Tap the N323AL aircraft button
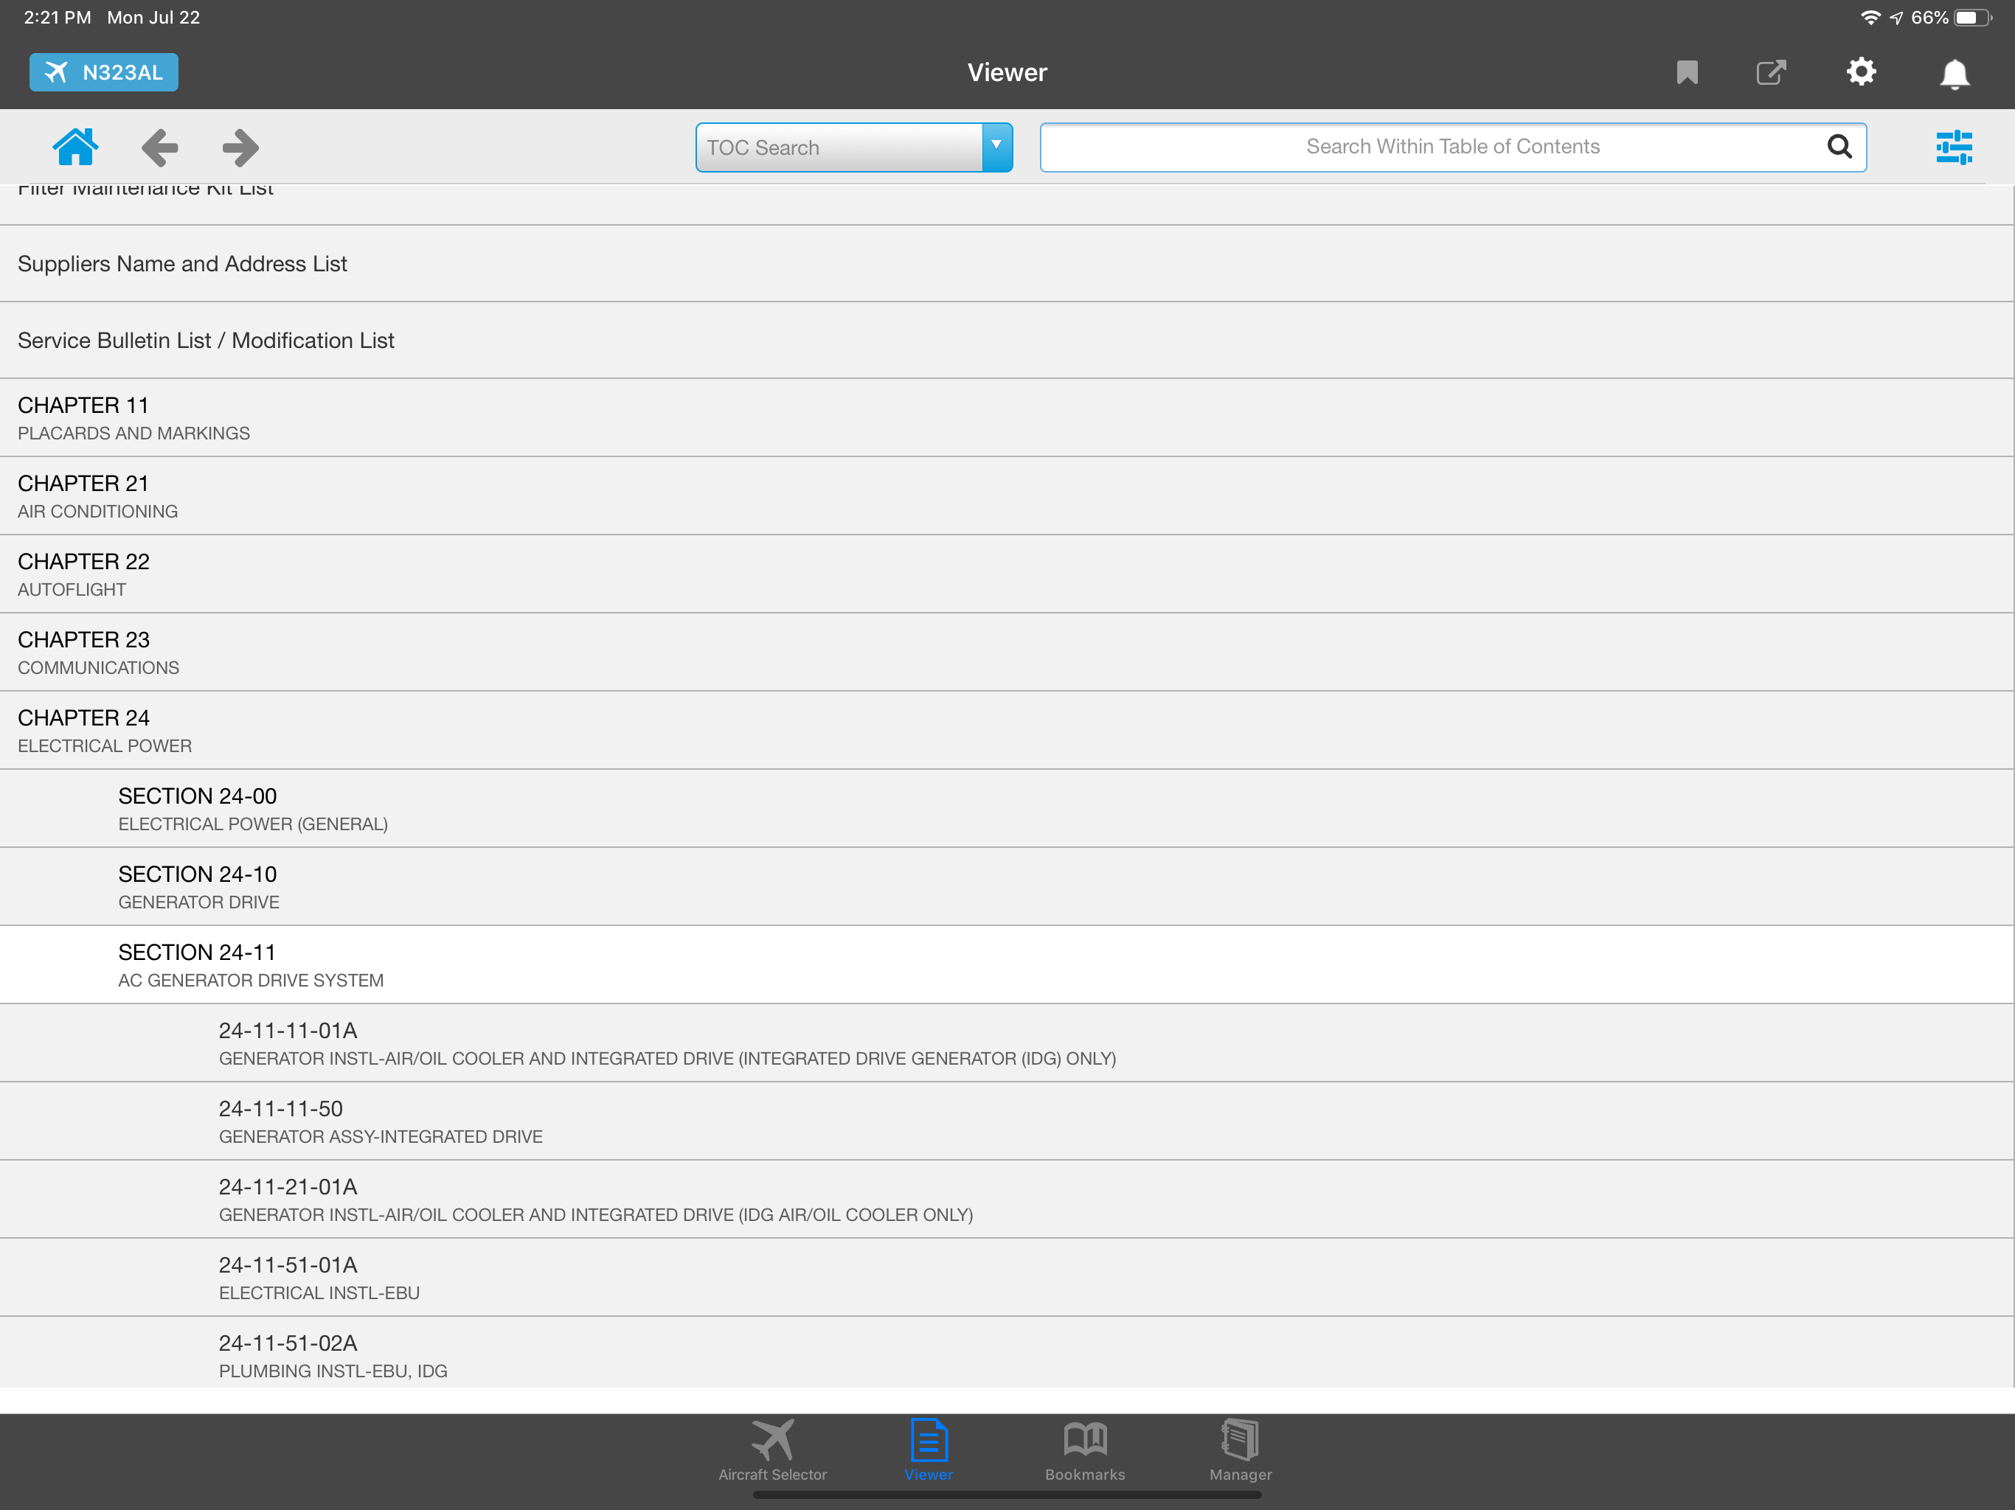 [104, 72]
